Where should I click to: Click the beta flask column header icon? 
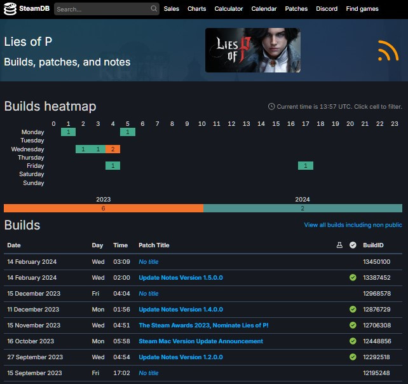point(339,245)
